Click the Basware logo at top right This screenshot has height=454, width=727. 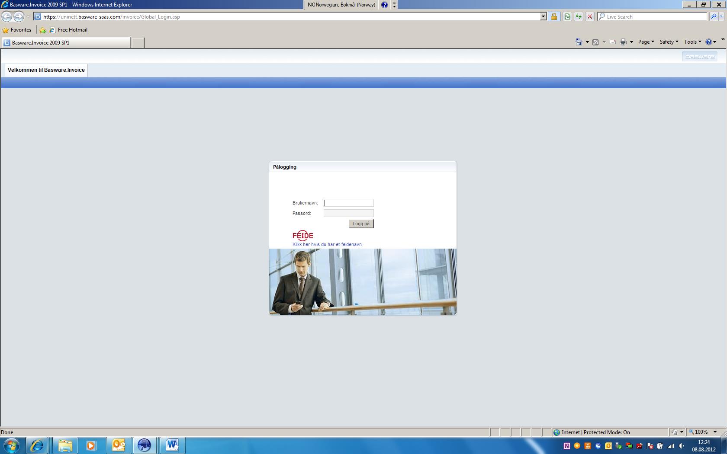click(699, 57)
